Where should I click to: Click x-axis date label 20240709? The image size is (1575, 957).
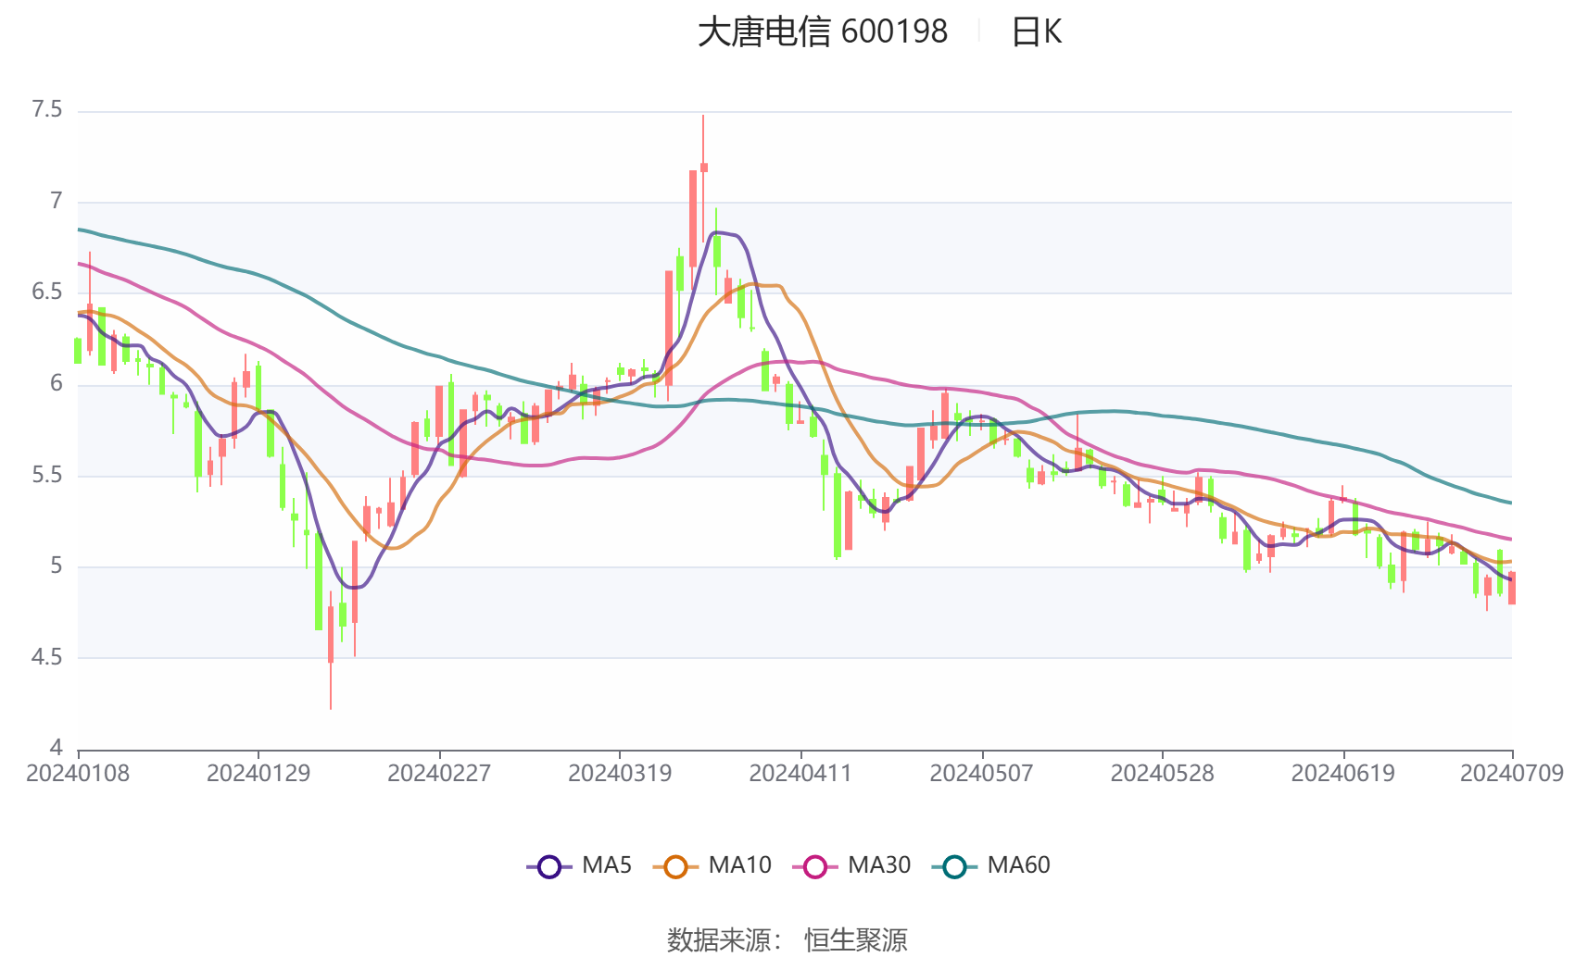[x=1512, y=773]
